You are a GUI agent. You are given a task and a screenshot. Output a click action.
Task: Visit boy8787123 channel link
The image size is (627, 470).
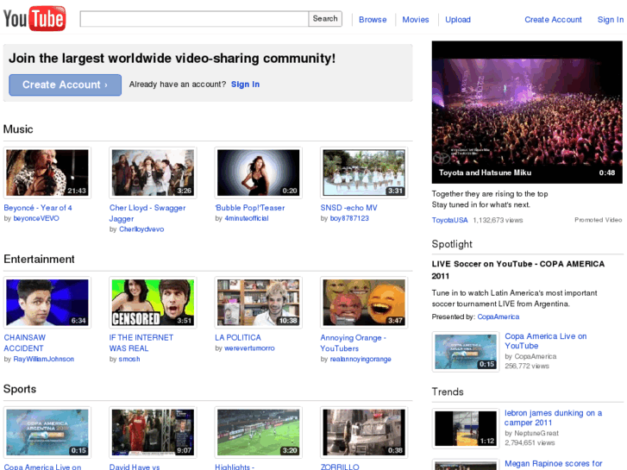[x=349, y=218]
